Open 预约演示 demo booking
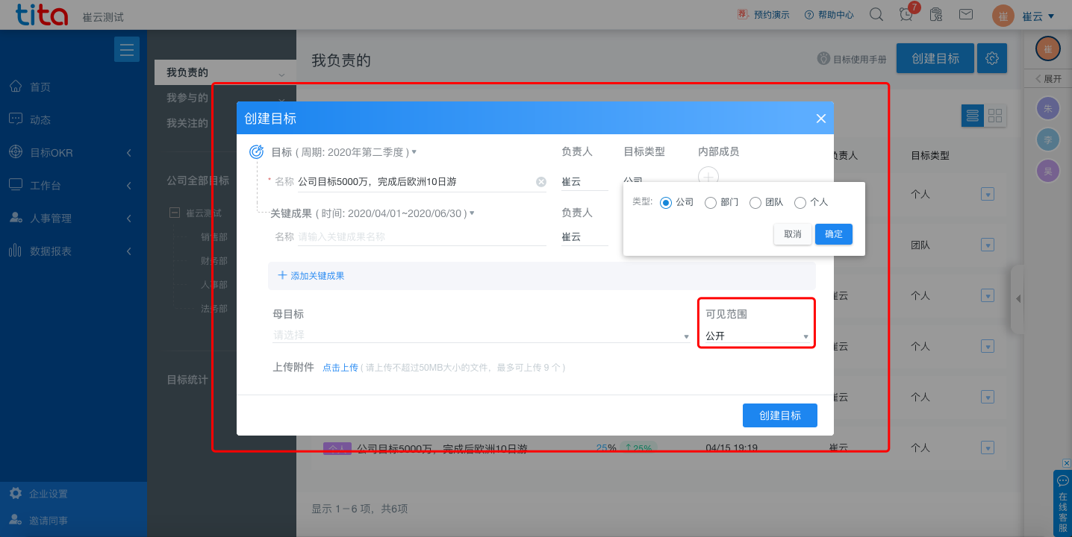This screenshot has width=1072, height=537. coord(763,14)
